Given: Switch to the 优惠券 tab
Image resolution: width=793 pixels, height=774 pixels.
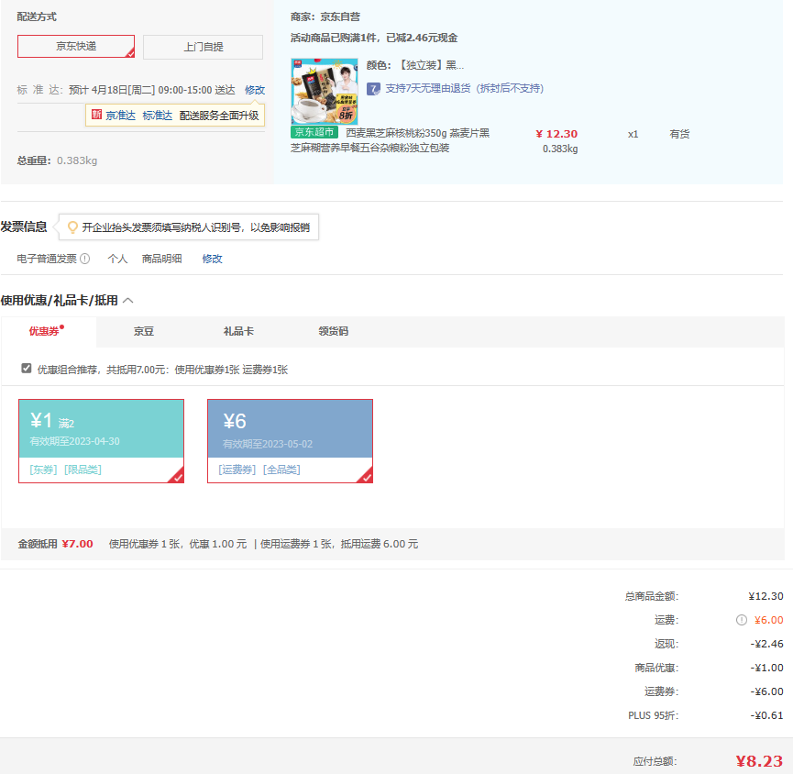Looking at the screenshot, I should point(49,331).
